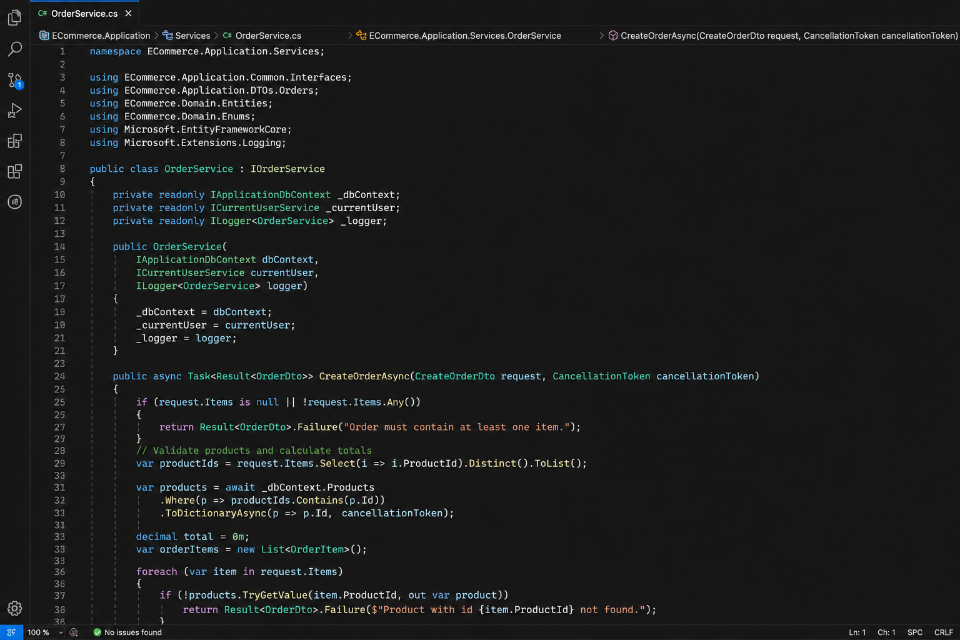Image resolution: width=960 pixels, height=640 pixels.
Task: Open the Explorer files view
Action: [14, 17]
